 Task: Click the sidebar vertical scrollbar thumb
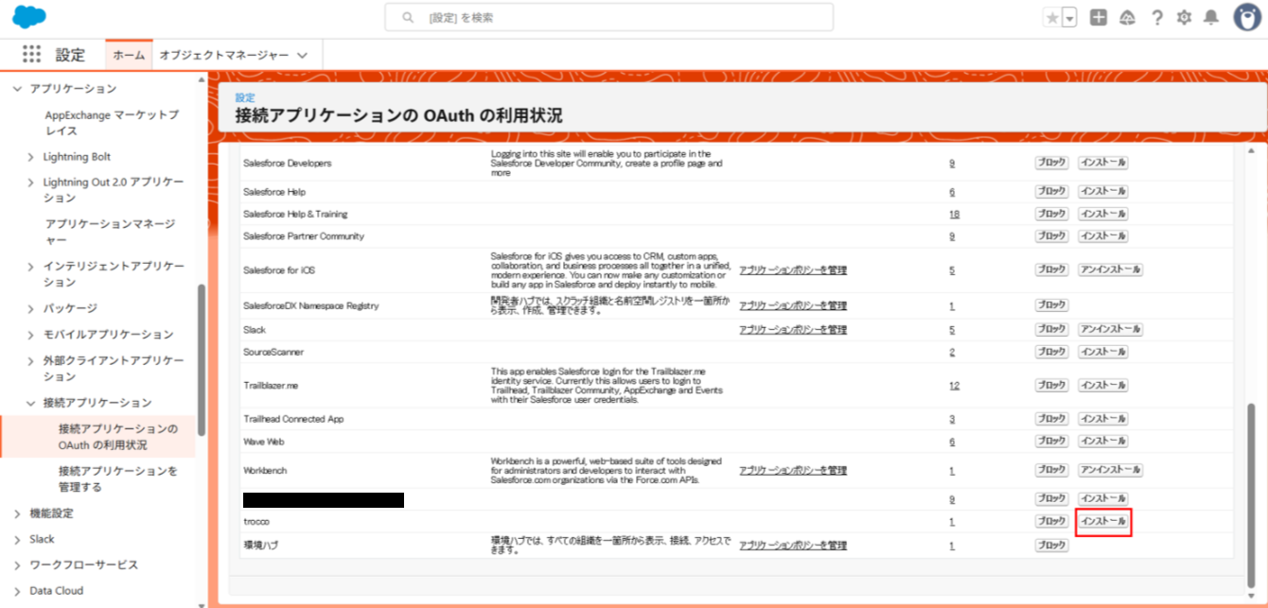click(201, 358)
